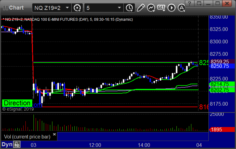Click the 8214.75 green price marker
Image resolution: width=236 pixels, height=149 pixels.
[x=221, y=84]
